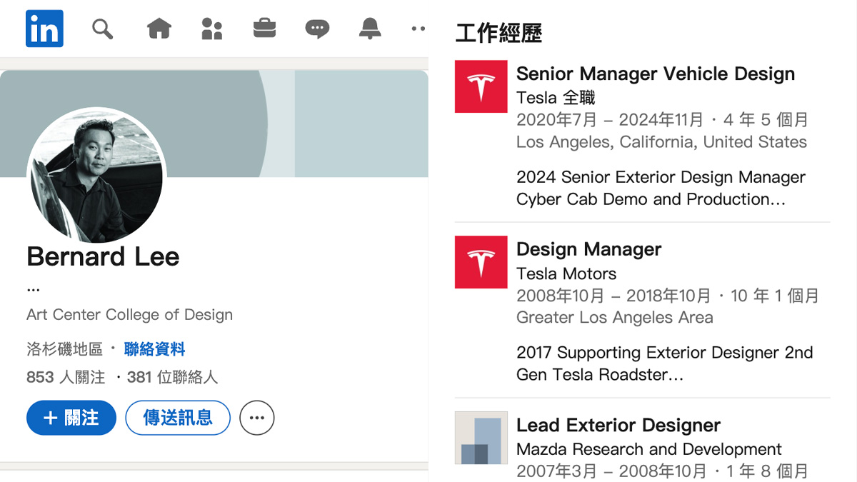
Task: Open the profile more-actions circle button
Action: click(257, 418)
